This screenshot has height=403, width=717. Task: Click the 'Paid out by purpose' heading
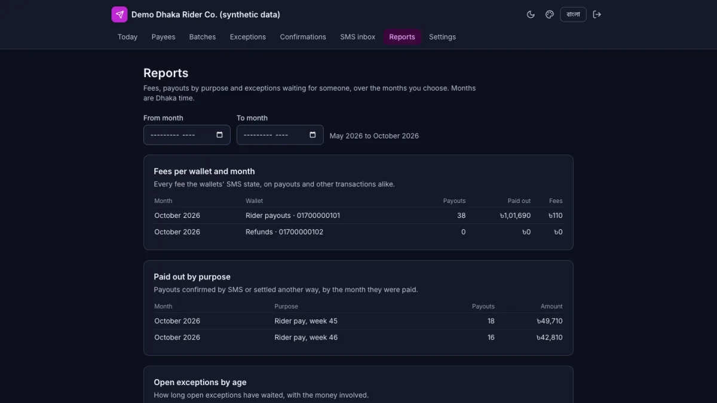click(192, 277)
